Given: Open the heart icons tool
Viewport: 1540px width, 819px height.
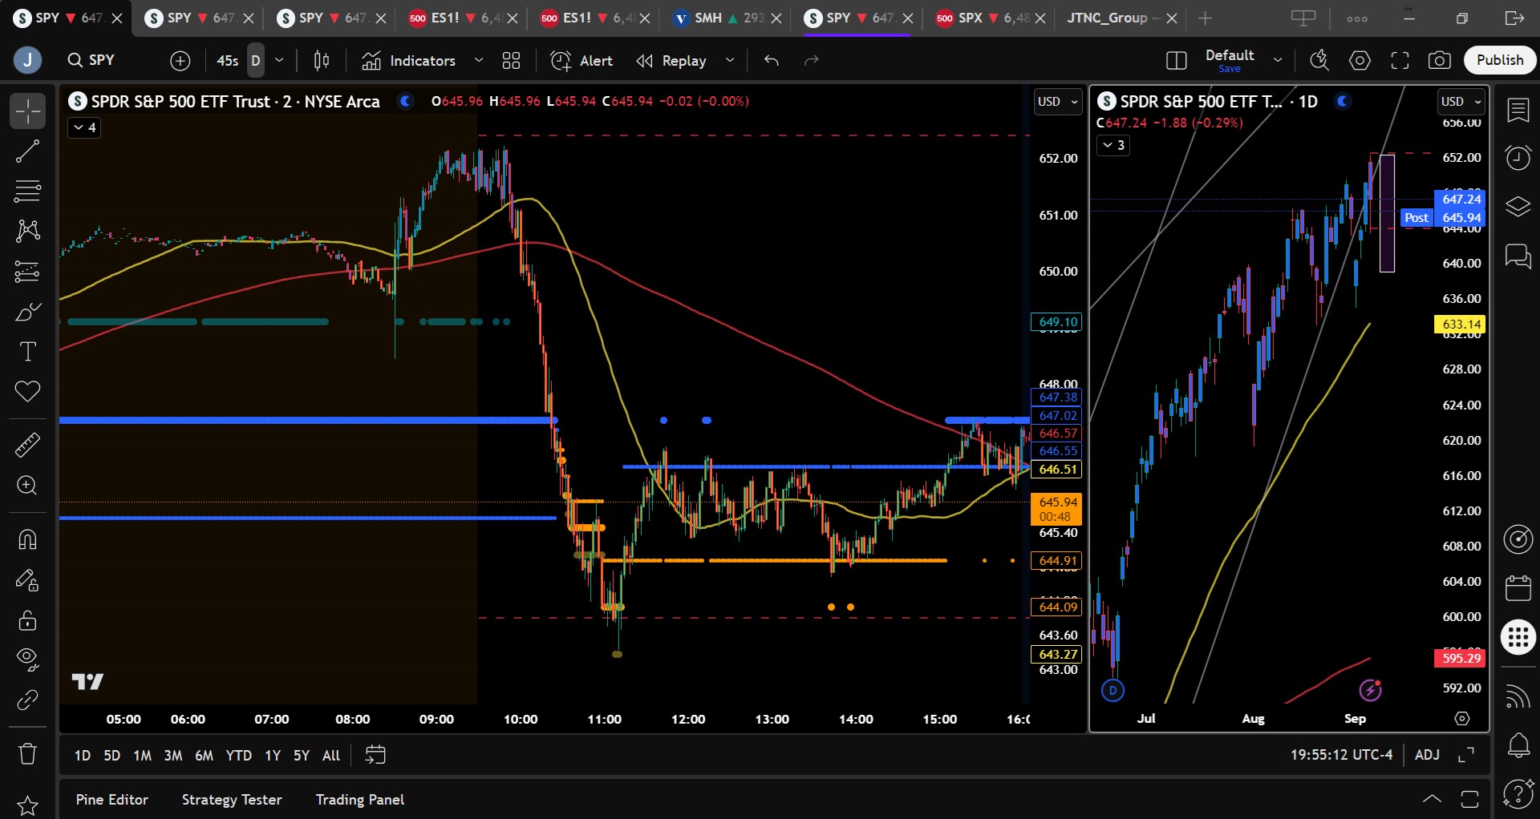Looking at the screenshot, I should tap(27, 392).
